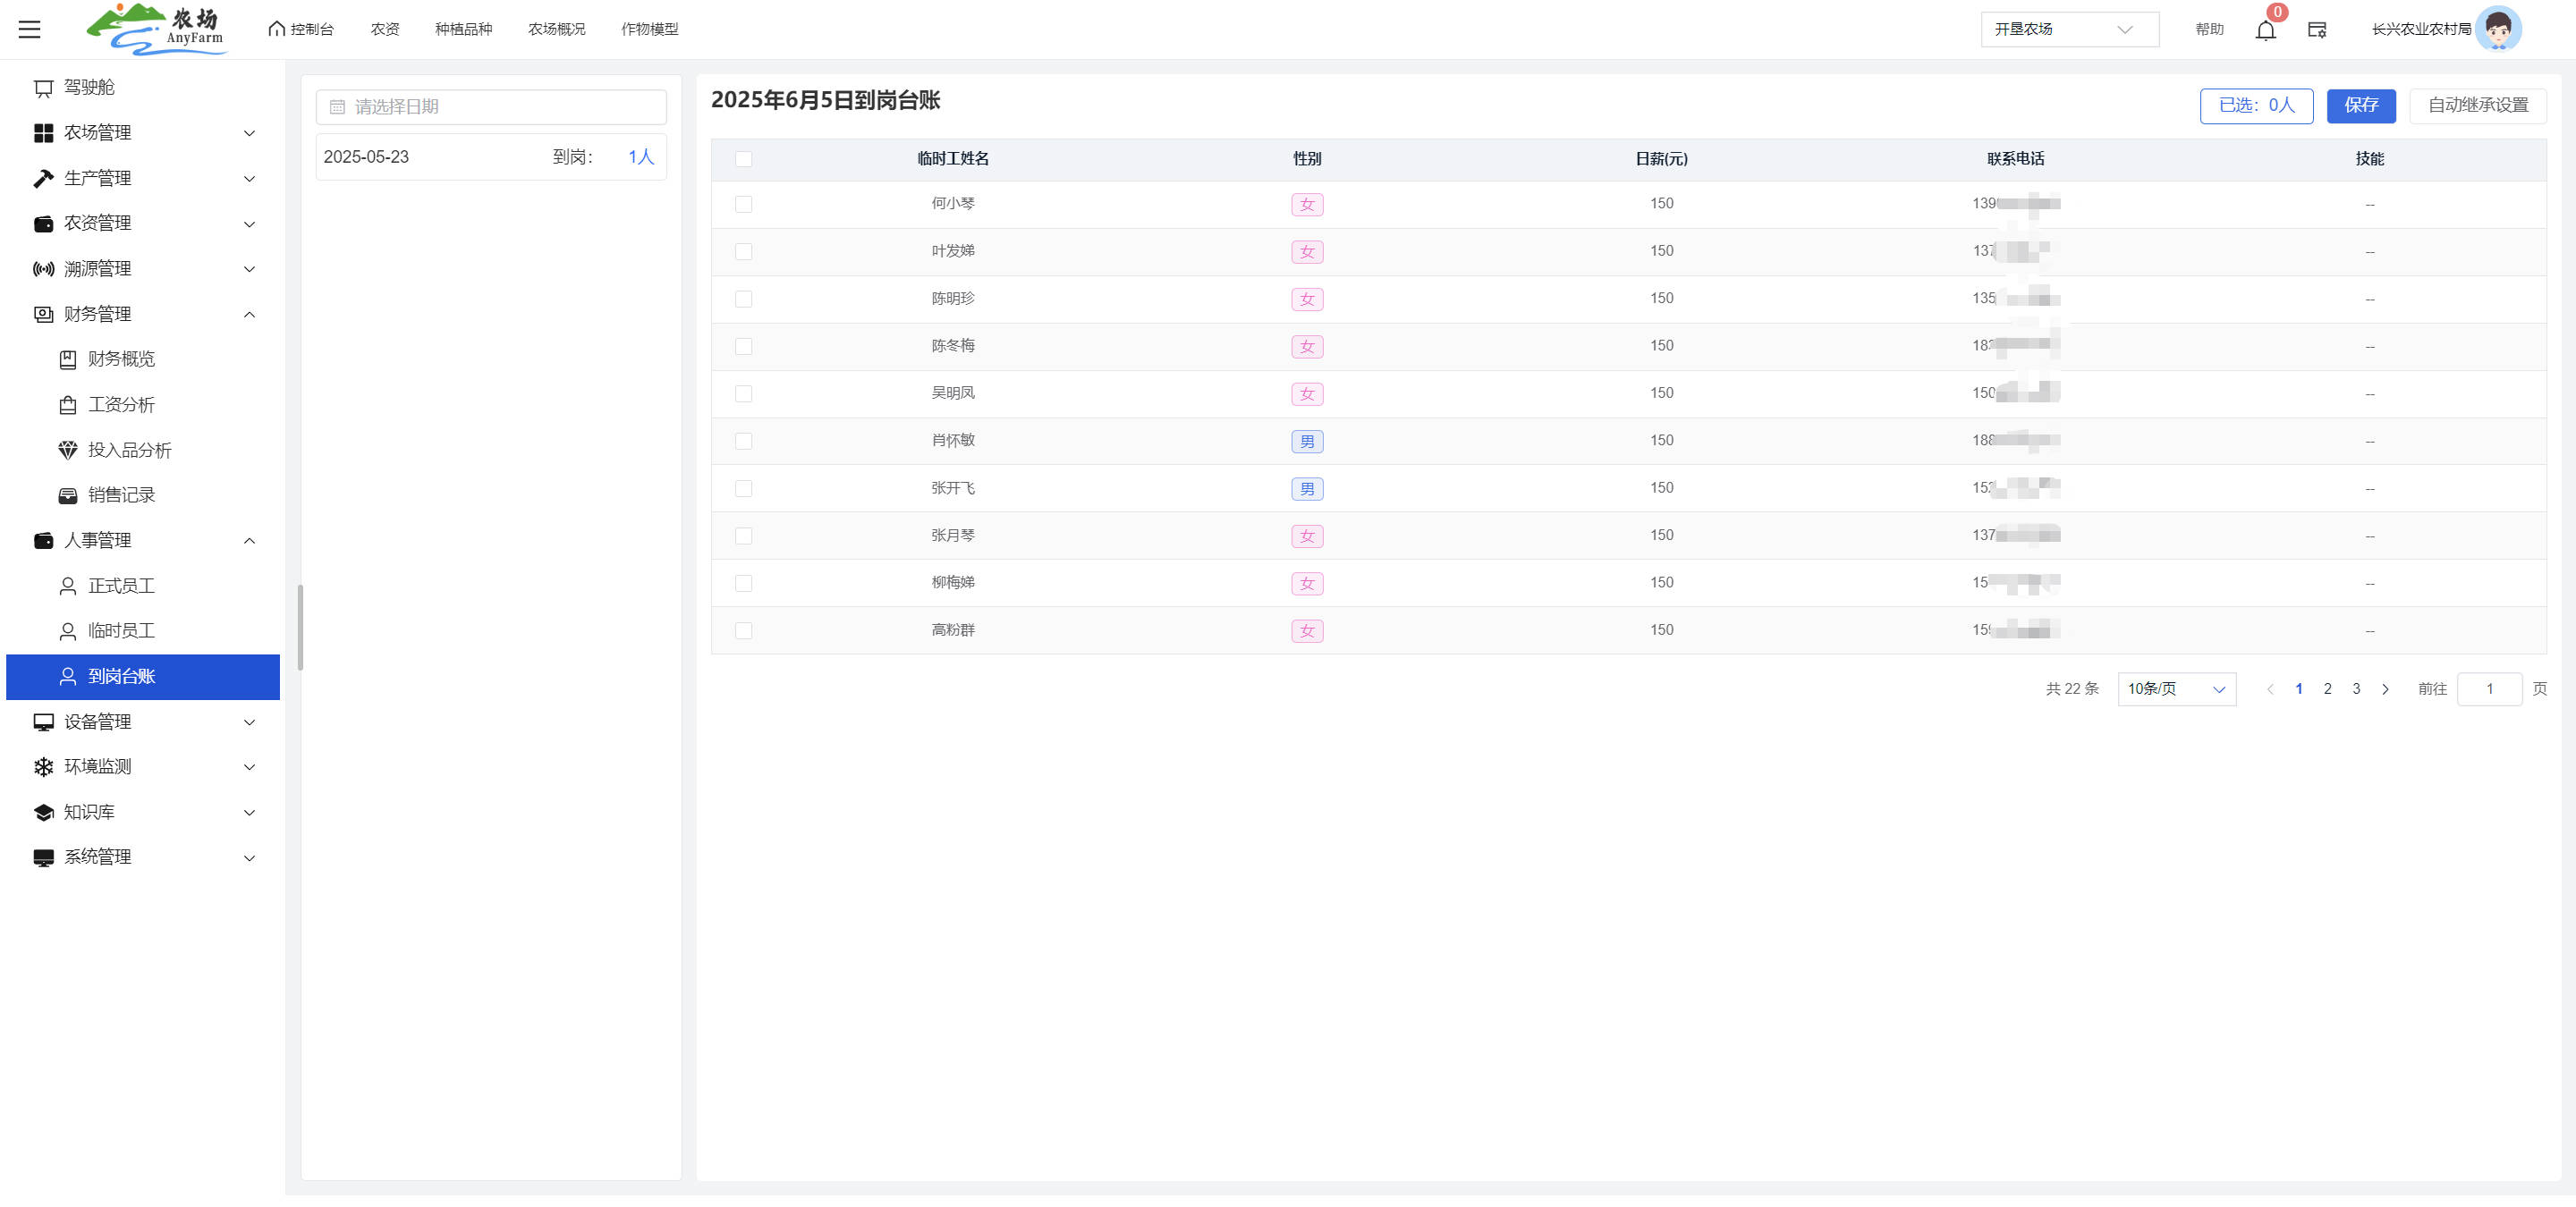Click the window settings icon beside the bell

(2317, 30)
